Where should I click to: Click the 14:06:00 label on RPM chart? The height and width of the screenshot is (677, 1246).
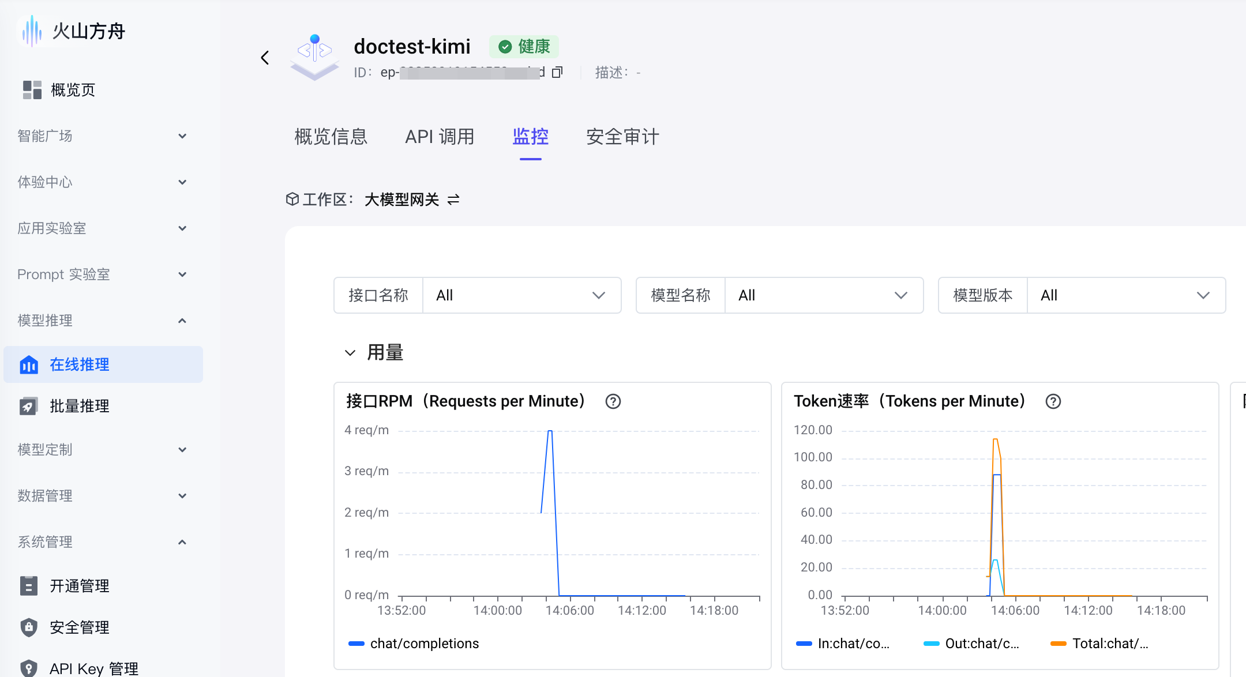pos(570,611)
